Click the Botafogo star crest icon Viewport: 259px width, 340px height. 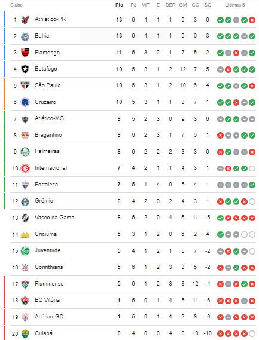pyautogui.click(x=25, y=69)
